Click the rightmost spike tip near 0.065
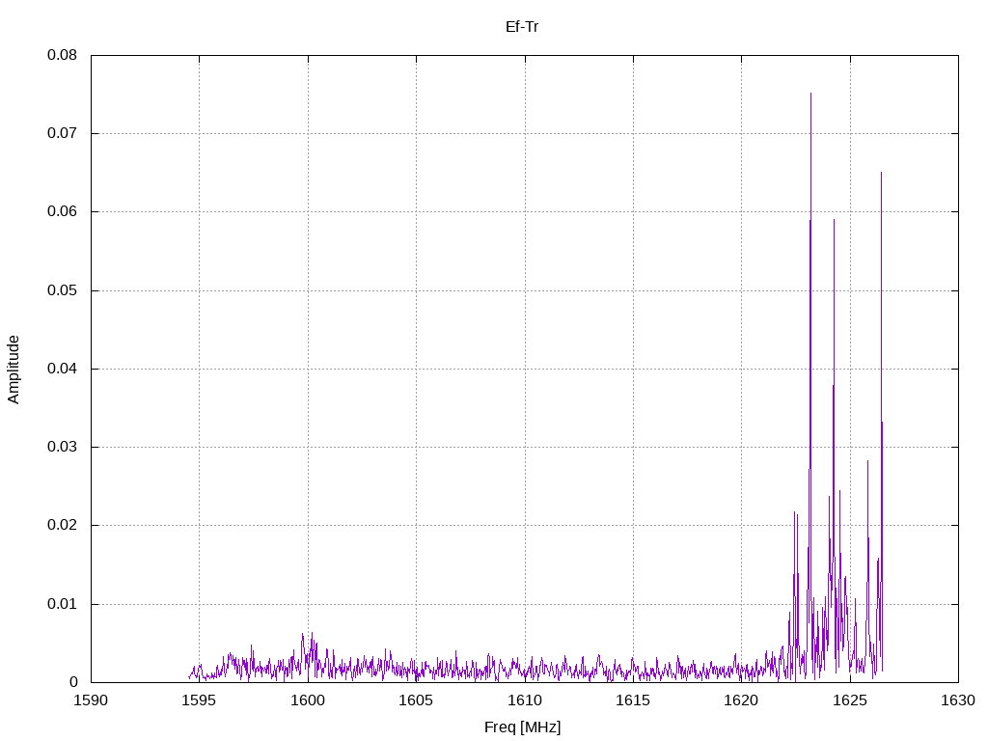The image size is (988, 741). pos(881,173)
